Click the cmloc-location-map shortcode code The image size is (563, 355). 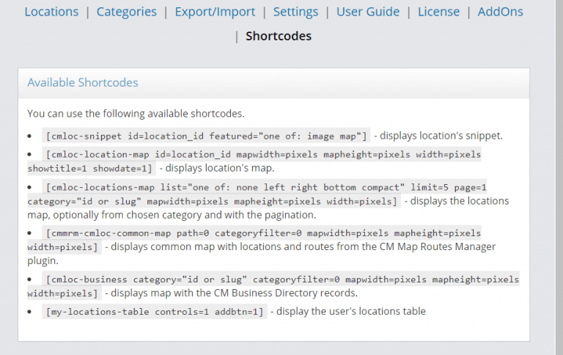pos(254,161)
